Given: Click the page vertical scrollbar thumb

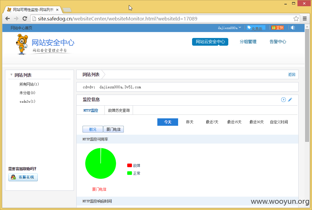Looking at the screenshot, I should tap(307, 85).
